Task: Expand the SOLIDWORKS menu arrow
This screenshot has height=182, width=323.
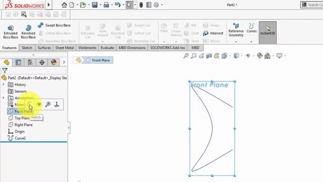Action: pos(49,5)
